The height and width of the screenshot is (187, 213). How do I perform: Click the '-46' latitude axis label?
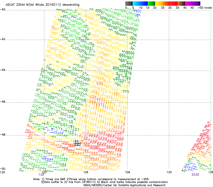tap(3, 102)
